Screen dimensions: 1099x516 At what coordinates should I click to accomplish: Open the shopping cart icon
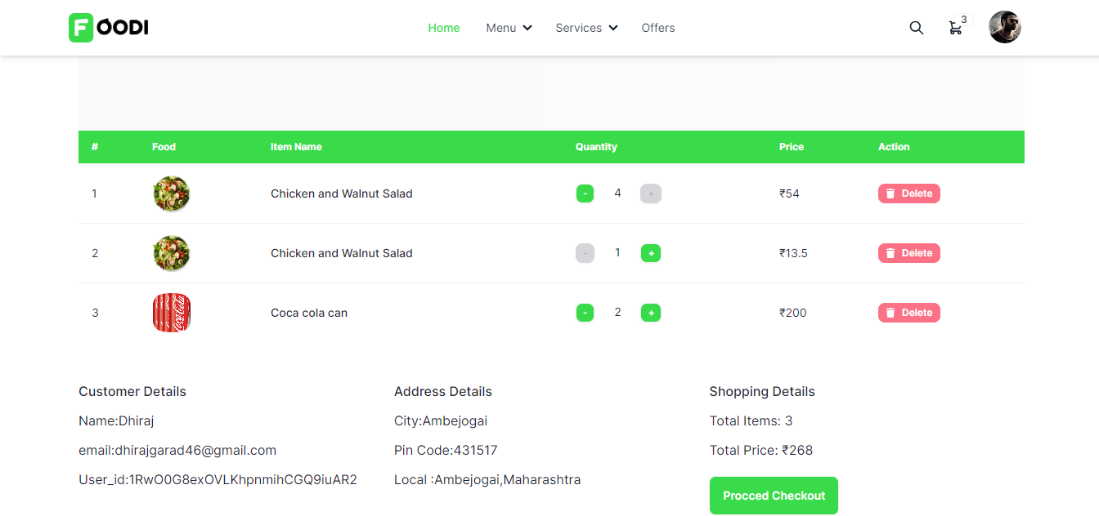pos(955,28)
